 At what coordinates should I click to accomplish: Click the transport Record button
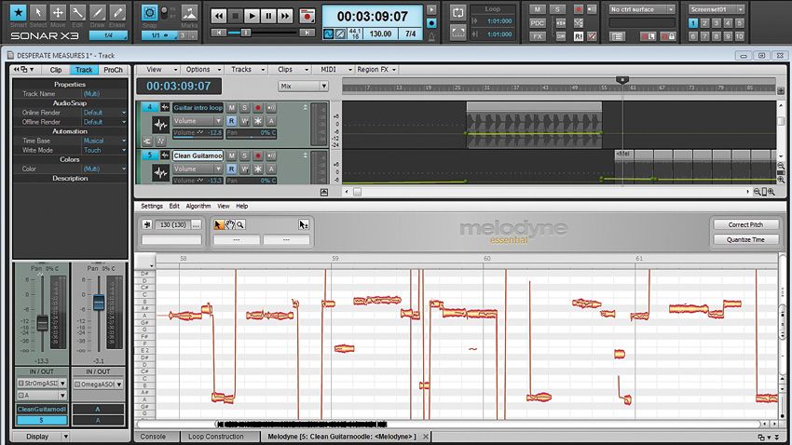click(x=307, y=16)
